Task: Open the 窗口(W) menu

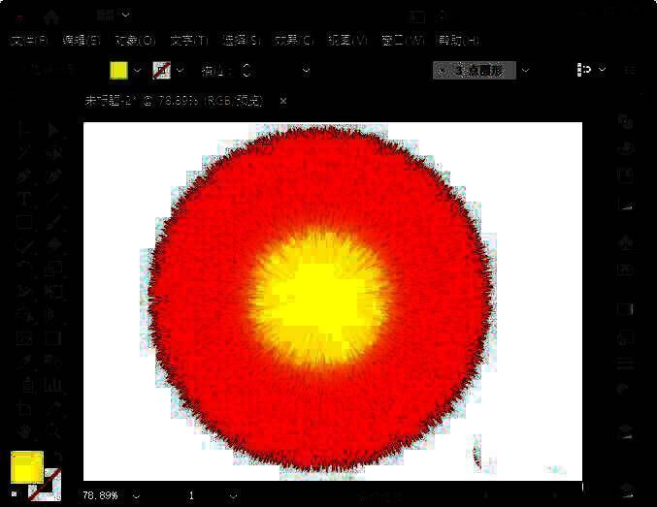Action: 403,41
